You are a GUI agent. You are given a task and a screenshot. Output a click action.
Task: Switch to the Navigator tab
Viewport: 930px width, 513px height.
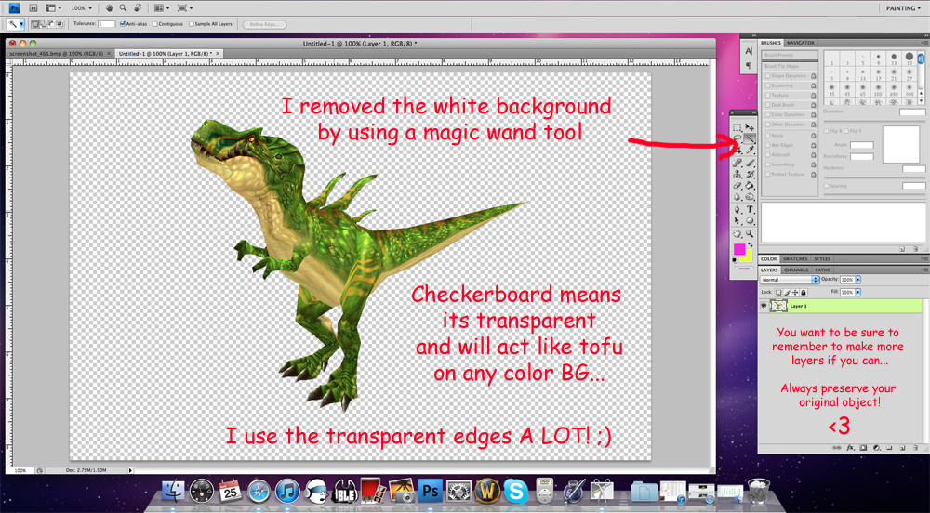coord(800,43)
